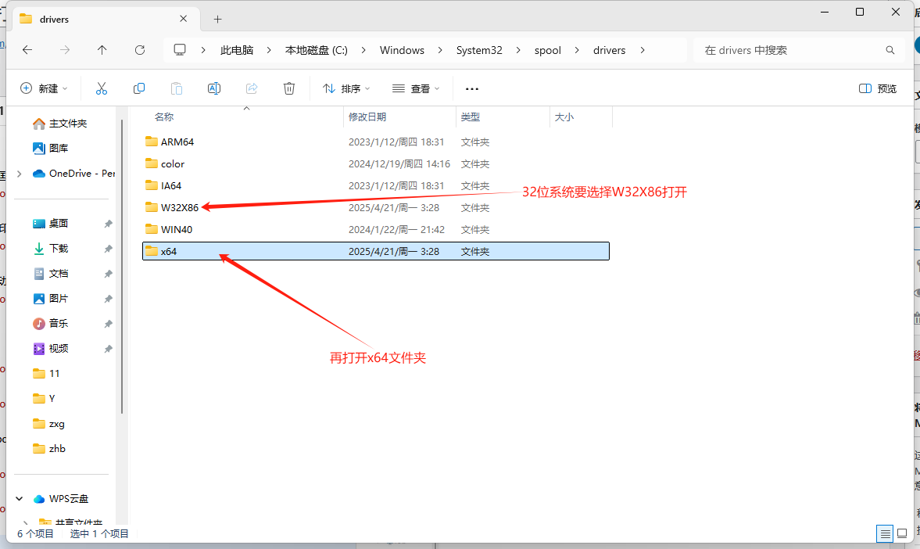920x549 pixels.
Task: Click the Delete trash bin icon
Action: pos(289,88)
